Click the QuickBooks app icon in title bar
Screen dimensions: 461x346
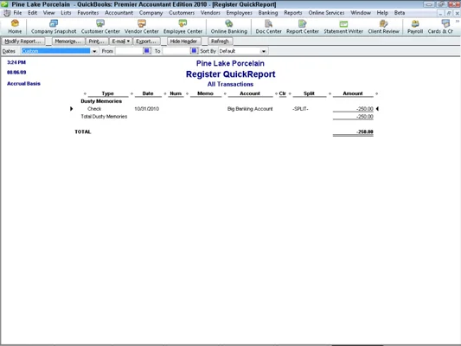[x=4, y=4]
